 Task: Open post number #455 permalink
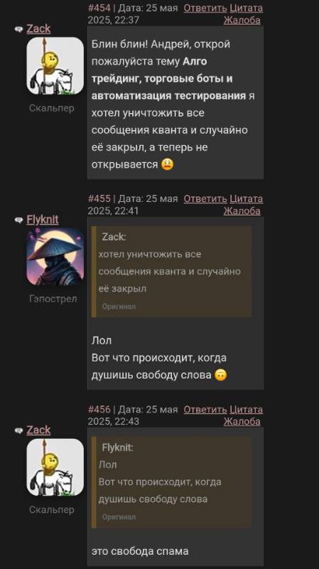pos(99,199)
